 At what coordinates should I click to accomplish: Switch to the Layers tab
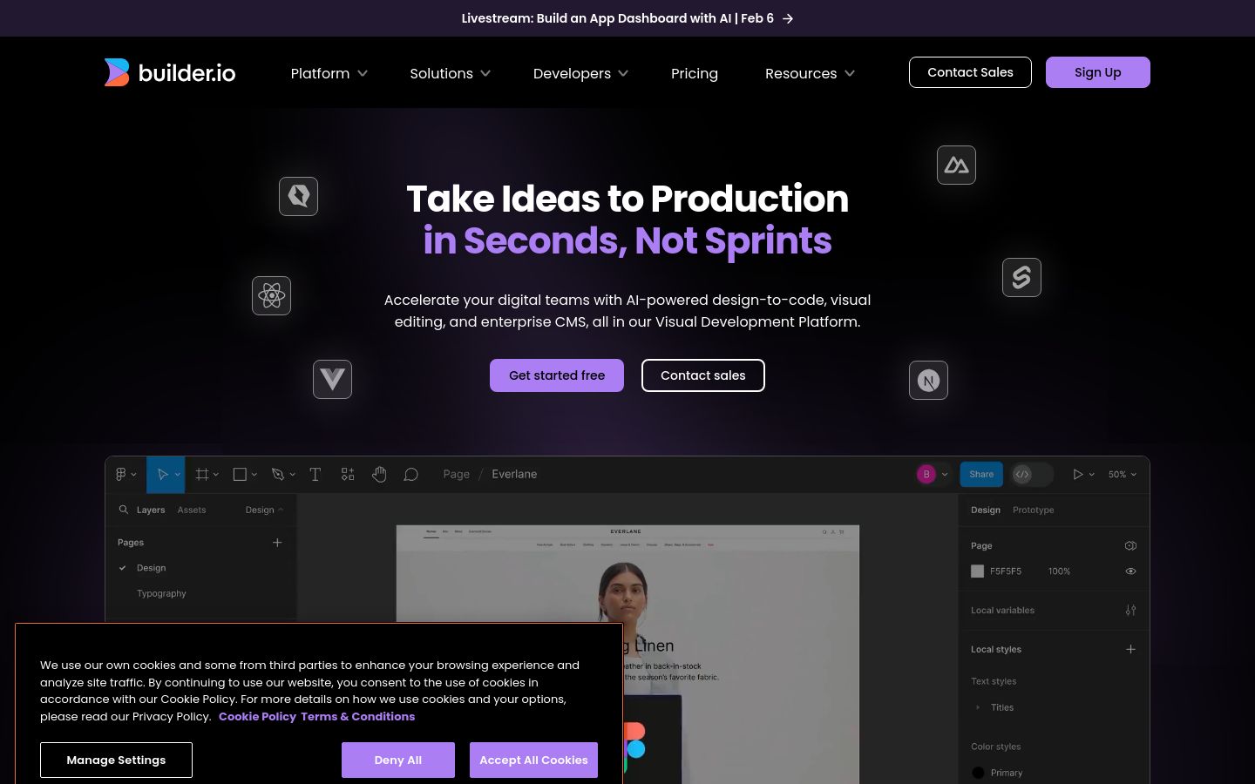[151, 510]
